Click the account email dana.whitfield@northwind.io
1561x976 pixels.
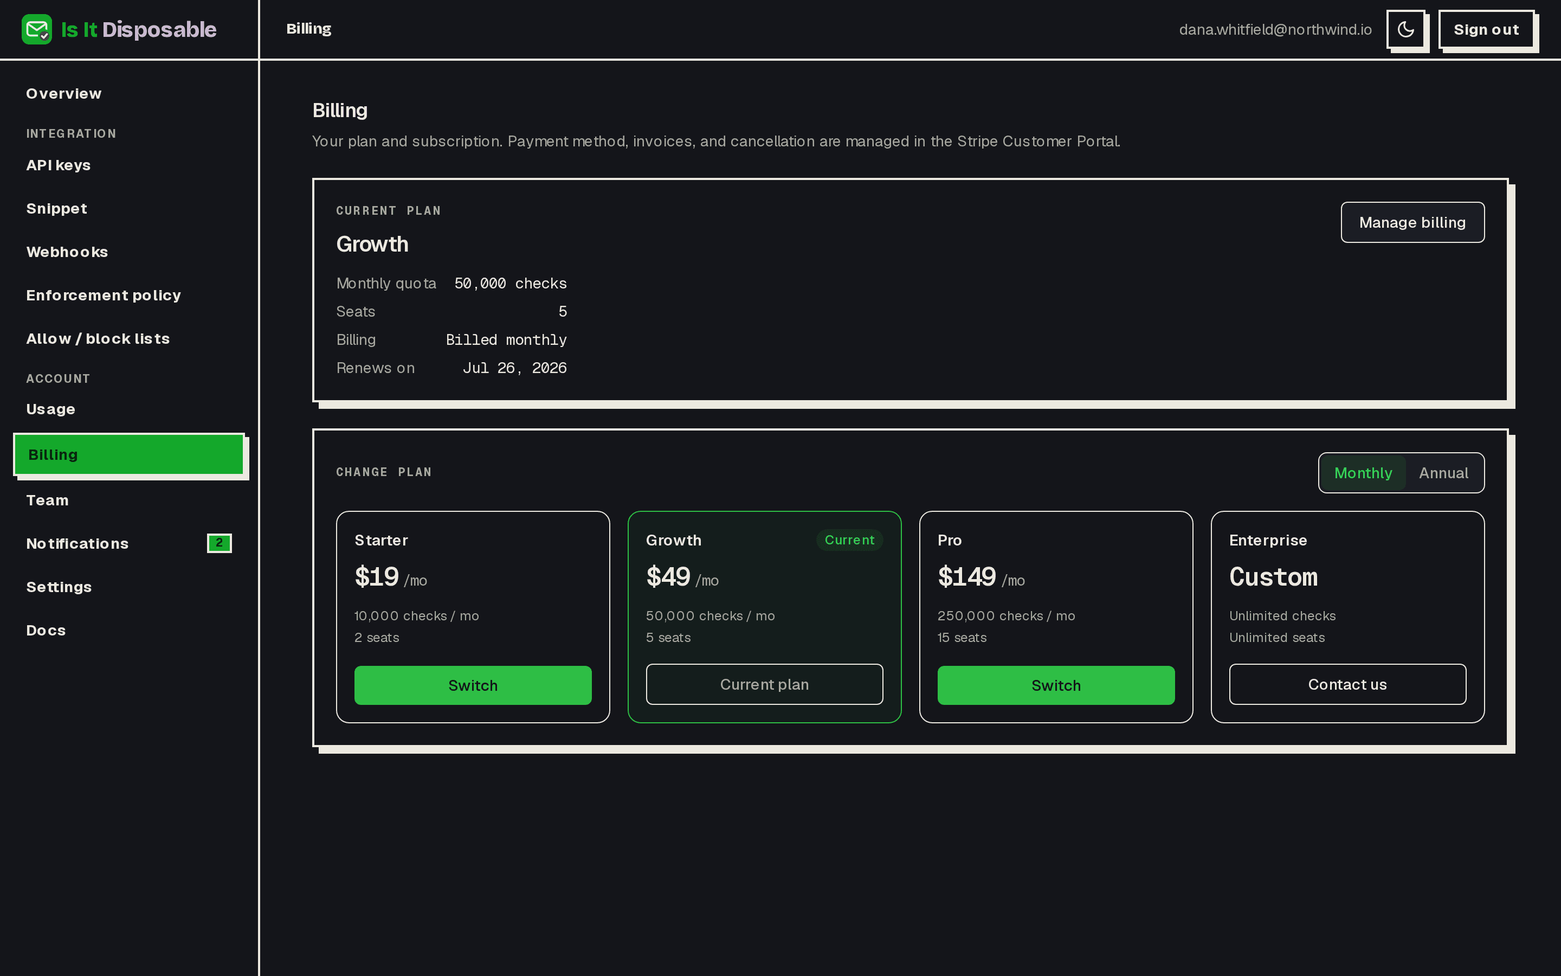(x=1275, y=30)
